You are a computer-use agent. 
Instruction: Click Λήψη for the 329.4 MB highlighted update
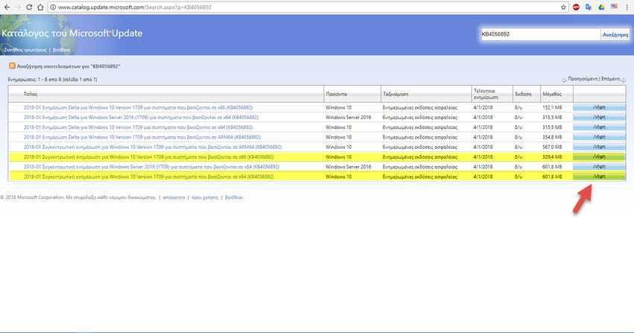click(x=599, y=157)
